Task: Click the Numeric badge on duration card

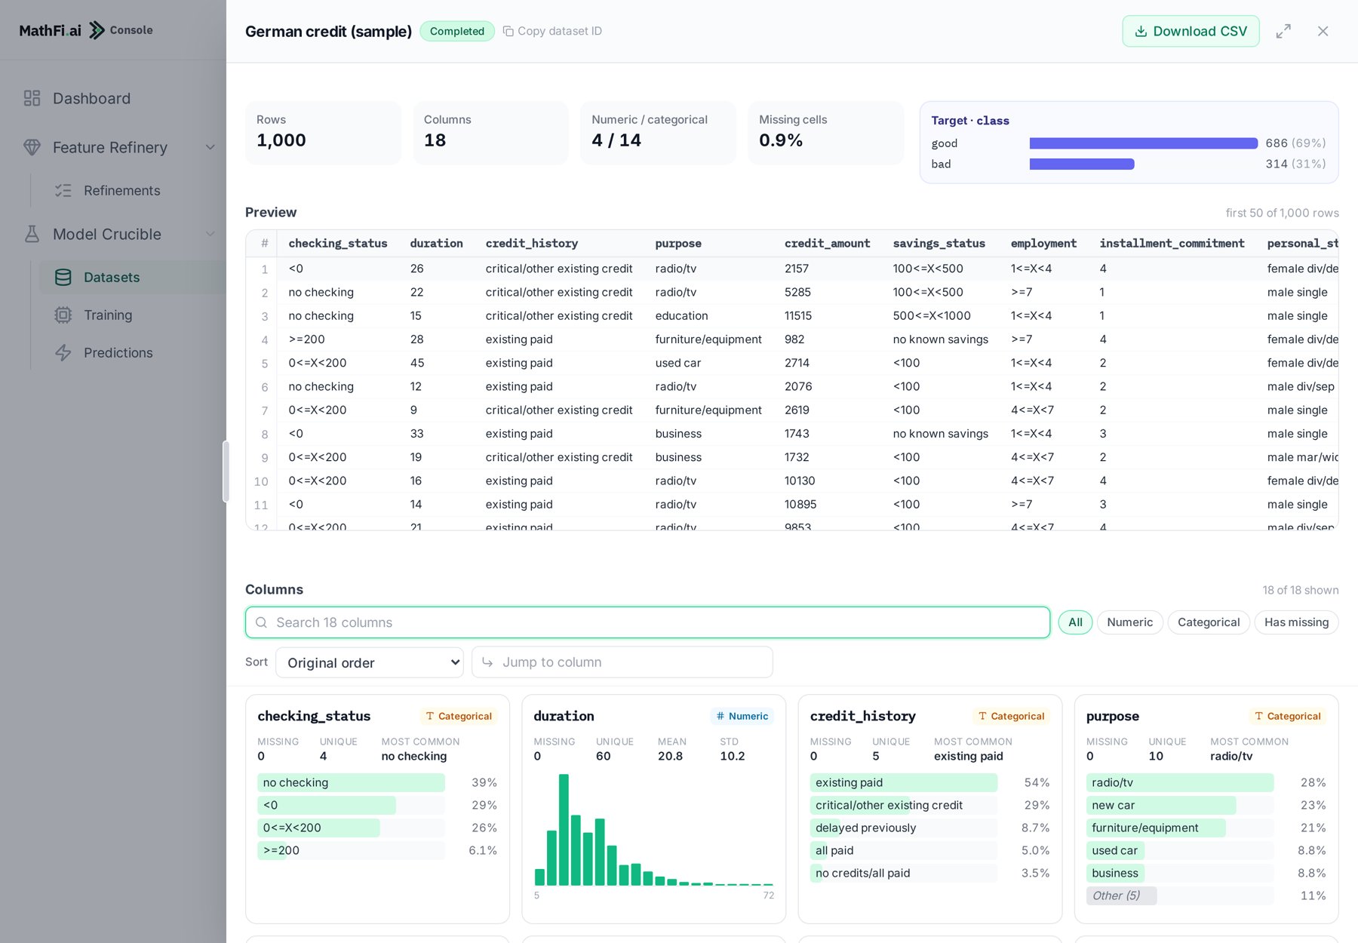Action: tap(742, 716)
